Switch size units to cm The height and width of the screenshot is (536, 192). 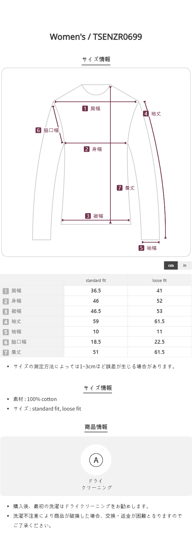171,266
